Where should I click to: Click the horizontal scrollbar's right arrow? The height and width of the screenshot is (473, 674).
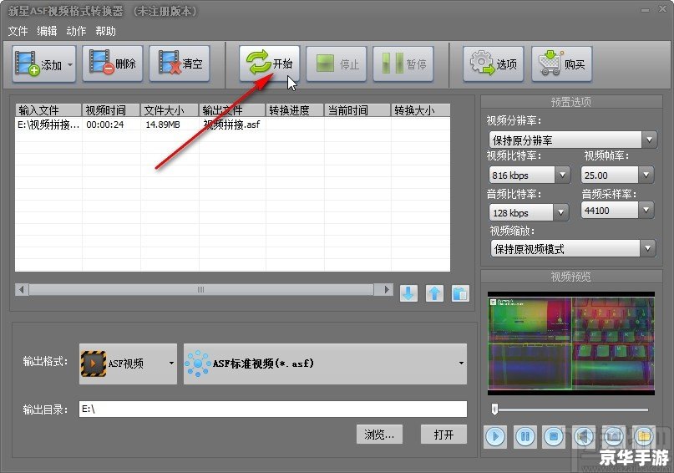[387, 289]
